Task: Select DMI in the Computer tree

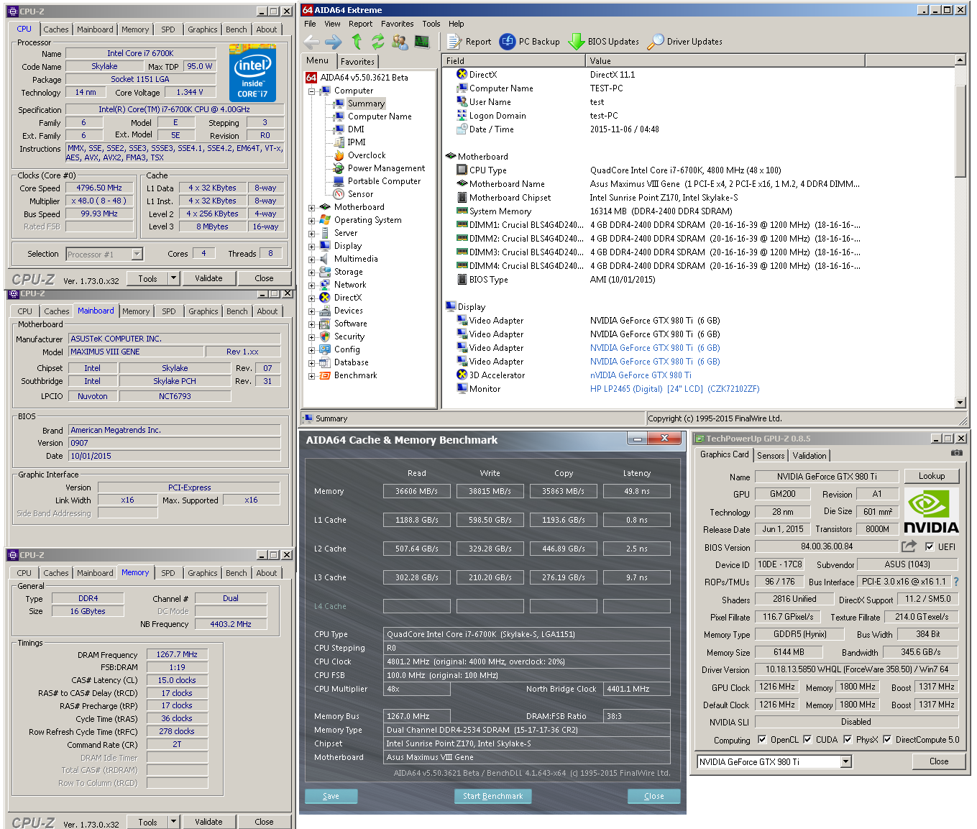Action: (x=356, y=129)
